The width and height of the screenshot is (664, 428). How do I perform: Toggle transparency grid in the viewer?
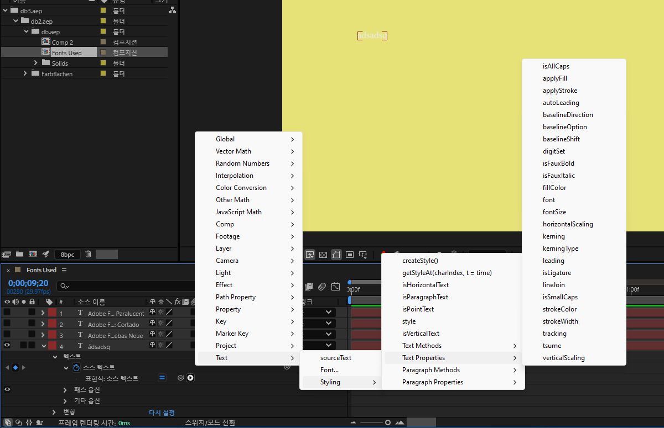pyautogui.click(x=323, y=255)
